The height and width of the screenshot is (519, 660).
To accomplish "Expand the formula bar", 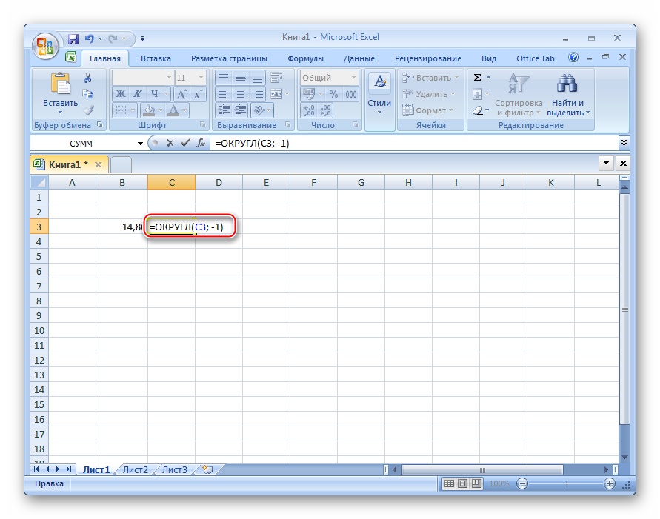I will point(624,143).
